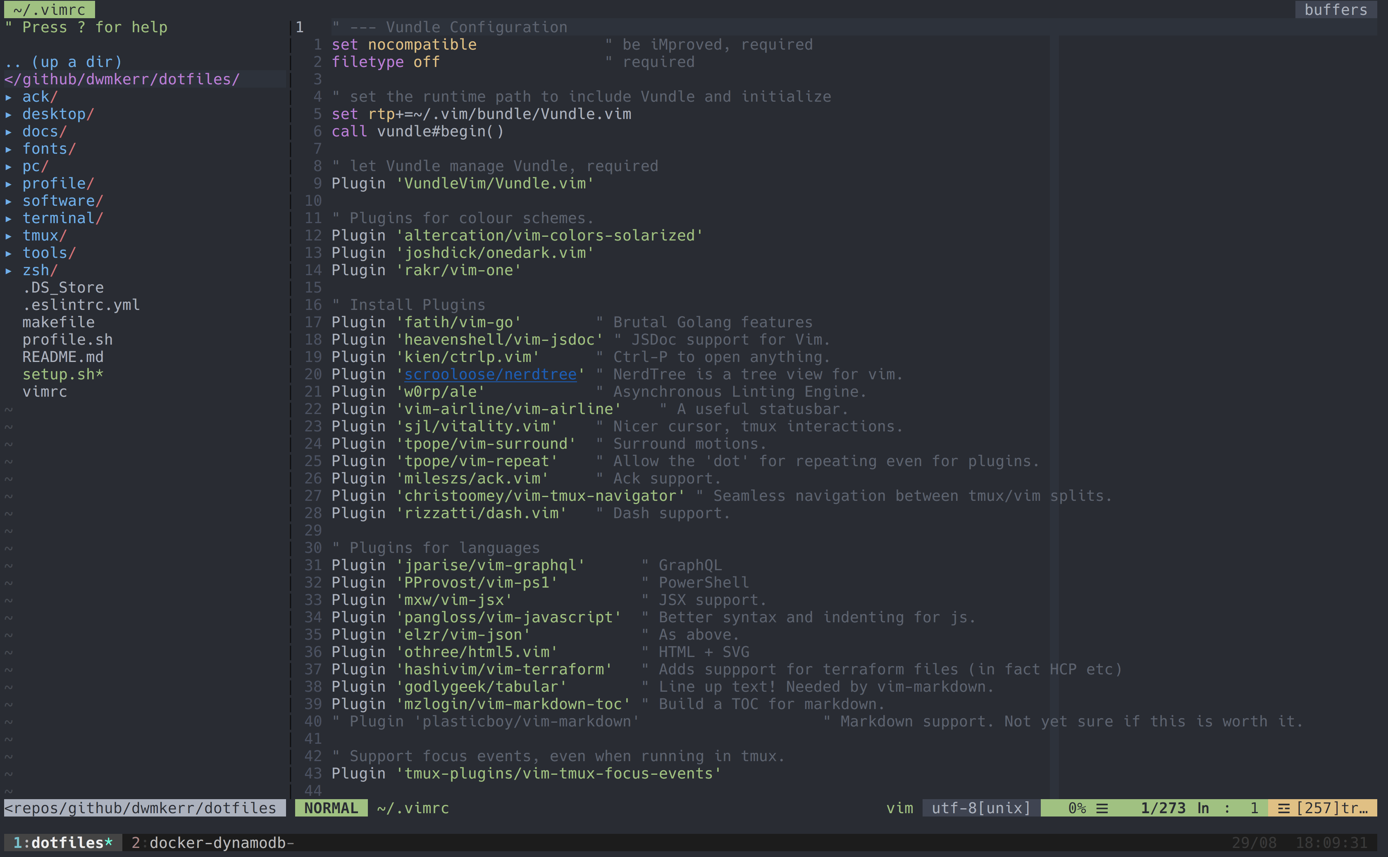Click the NORMAL mode indicator

pyautogui.click(x=331, y=808)
